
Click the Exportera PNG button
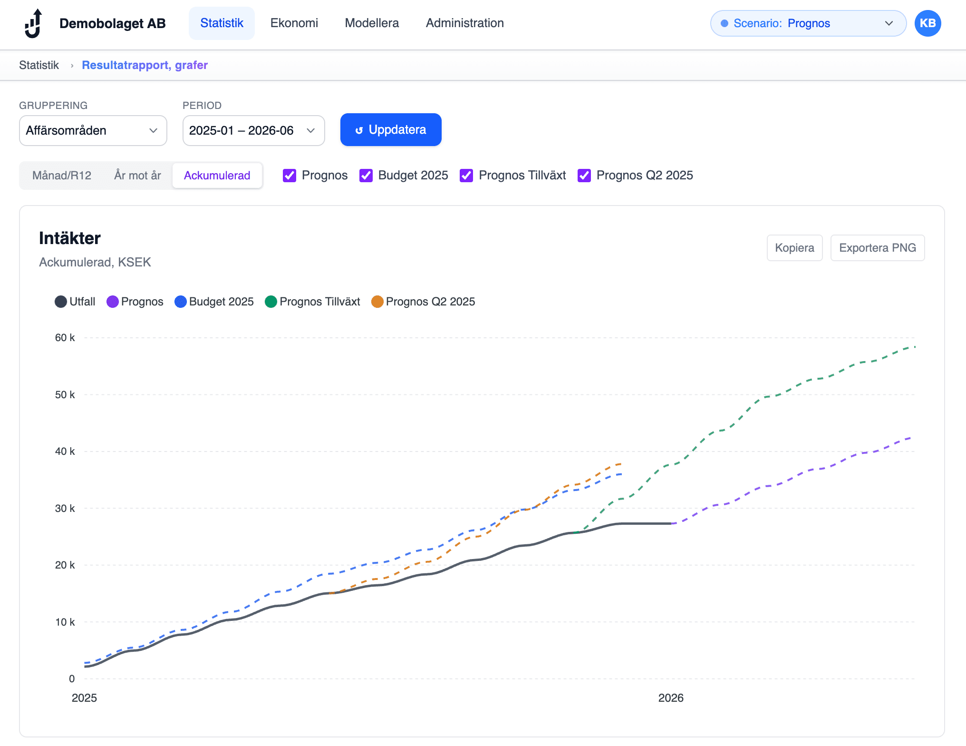tap(877, 248)
